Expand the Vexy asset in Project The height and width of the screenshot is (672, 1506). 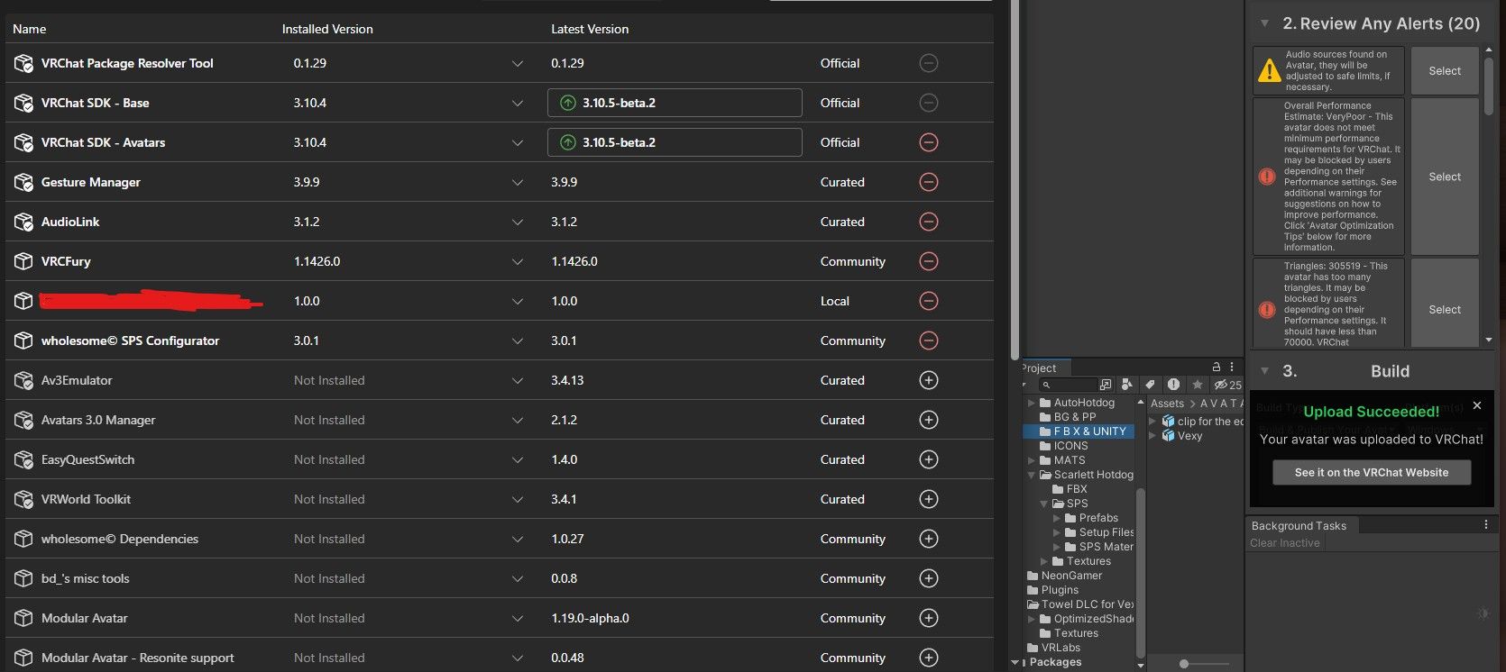click(x=1152, y=436)
